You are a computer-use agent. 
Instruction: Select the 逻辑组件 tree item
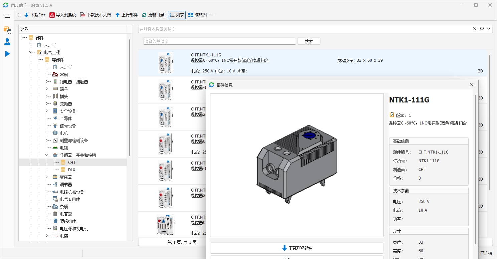coord(68,221)
